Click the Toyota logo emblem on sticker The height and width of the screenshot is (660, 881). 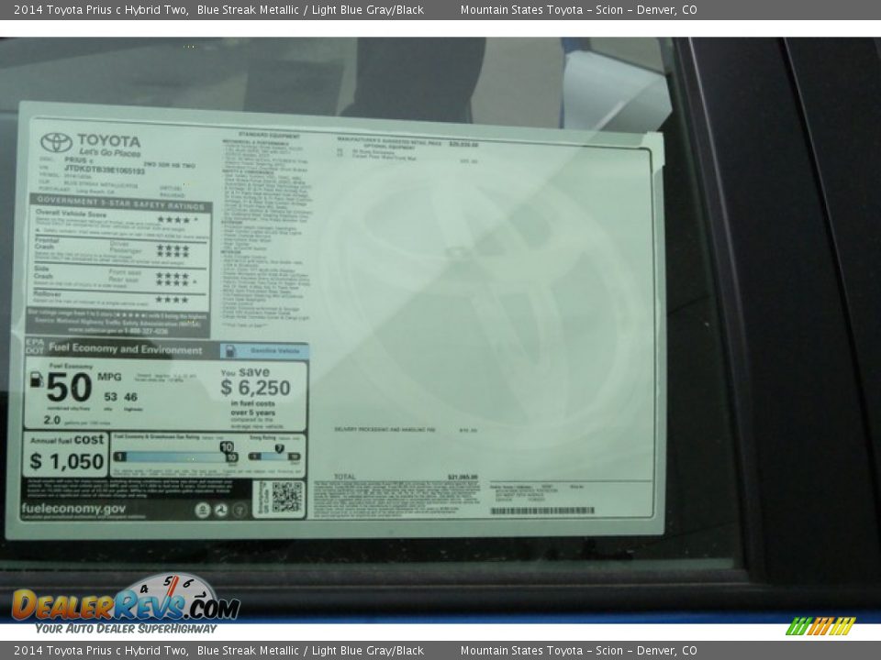click(x=56, y=142)
